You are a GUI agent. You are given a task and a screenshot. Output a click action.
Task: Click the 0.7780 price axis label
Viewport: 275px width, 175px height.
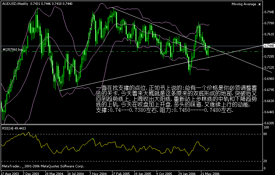[x=269, y=23]
